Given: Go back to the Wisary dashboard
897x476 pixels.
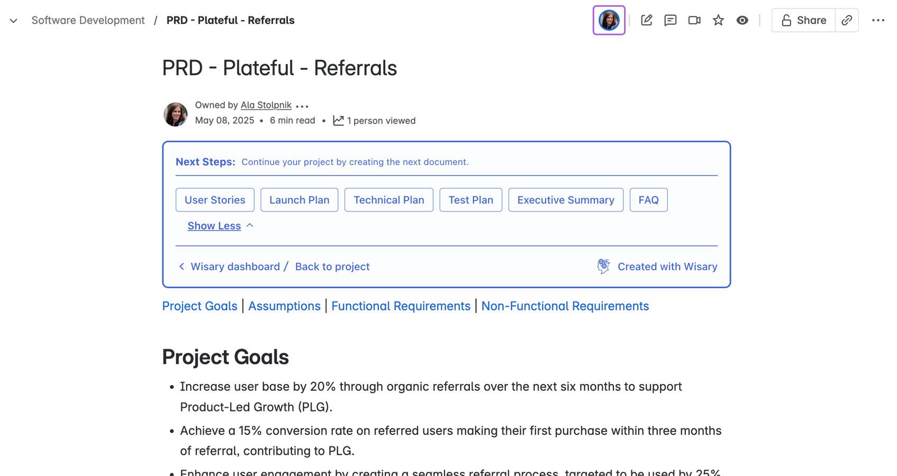Looking at the screenshot, I should click(x=234, y=267).
